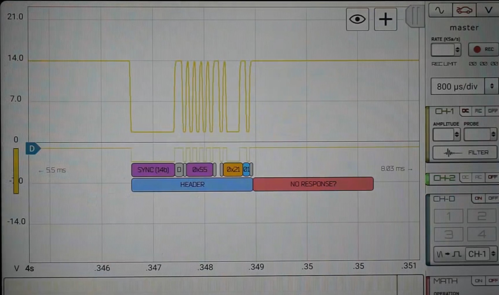Select digital channel 1 button
This screenshot has width=499, height=295.
tap(448, 216)
